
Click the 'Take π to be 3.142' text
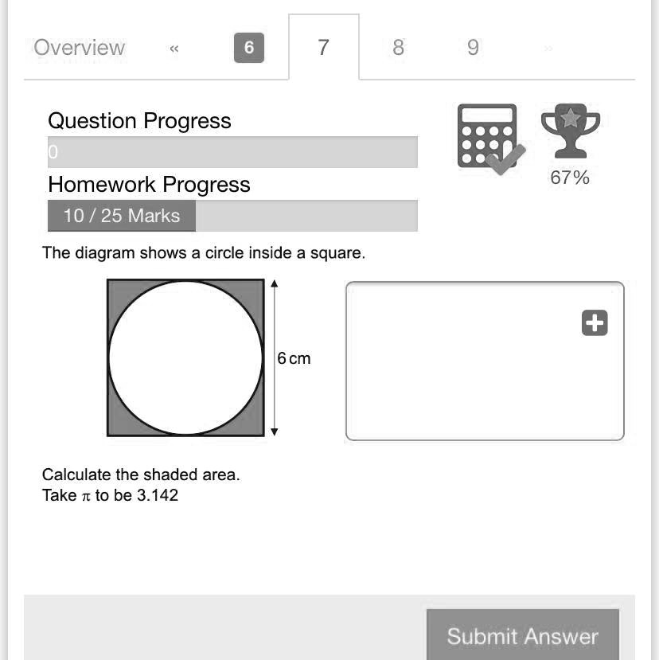[x=110, y=495]
